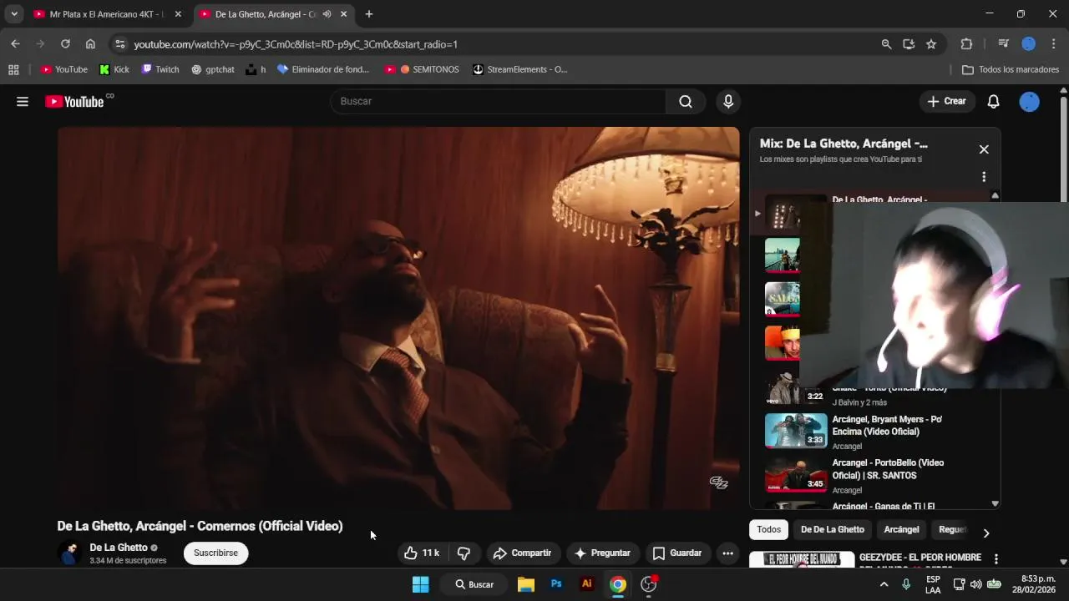Open the apps grid in bookmarks bar

(13, 69)
